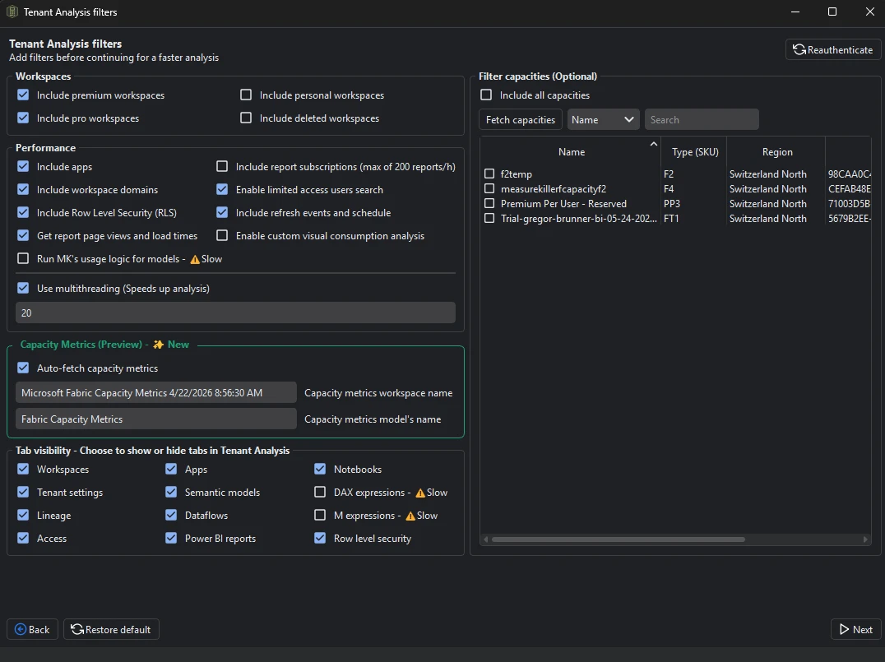
Task: Click left arrow of horizontal scrollbar
Action: click(485, 539)
